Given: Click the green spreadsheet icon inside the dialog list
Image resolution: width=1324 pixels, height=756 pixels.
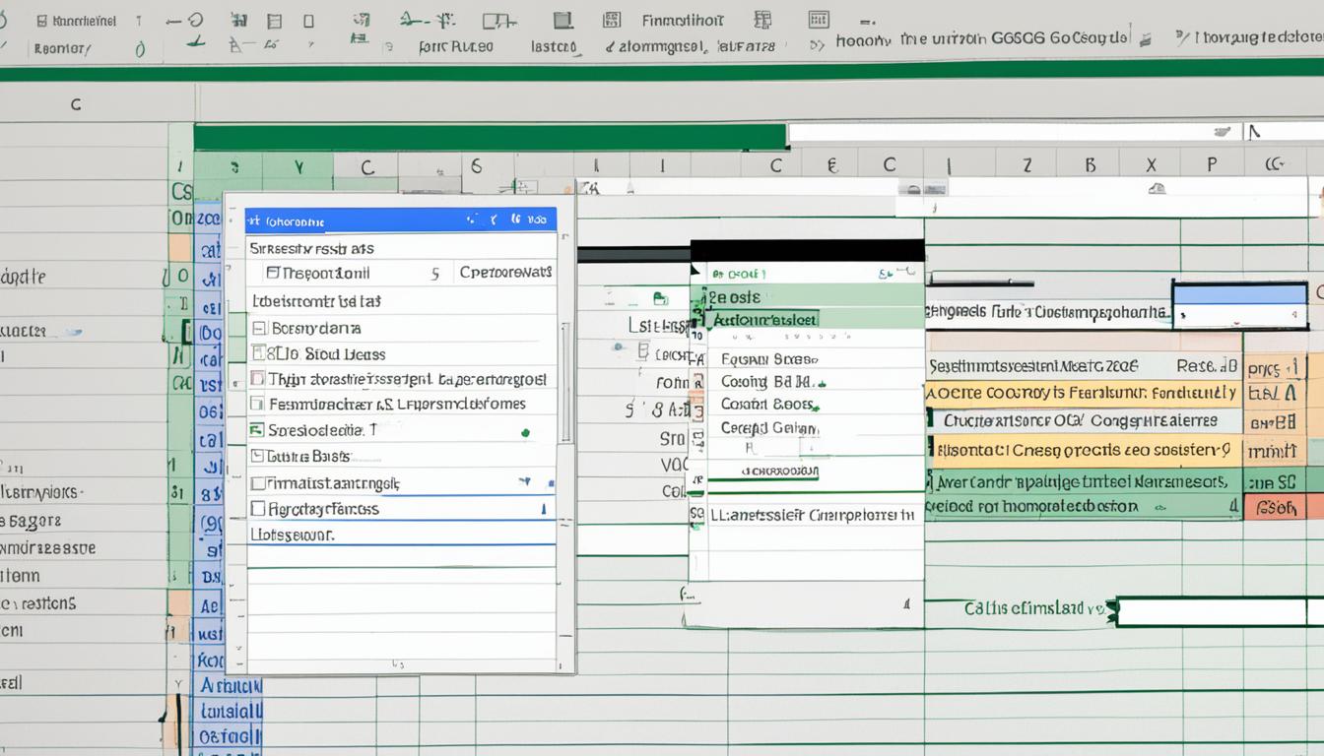Looking at the screenshot, I should pyautogui.click(x=255, y=429).
